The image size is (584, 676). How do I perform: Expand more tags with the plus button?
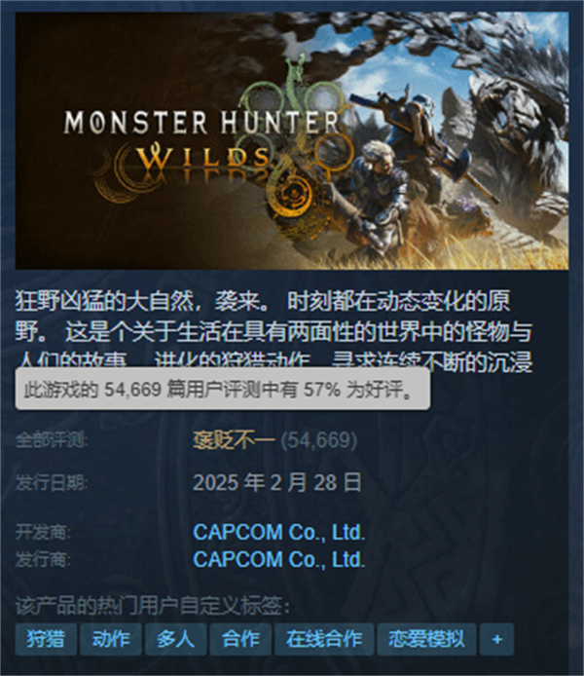pos(497,639)
